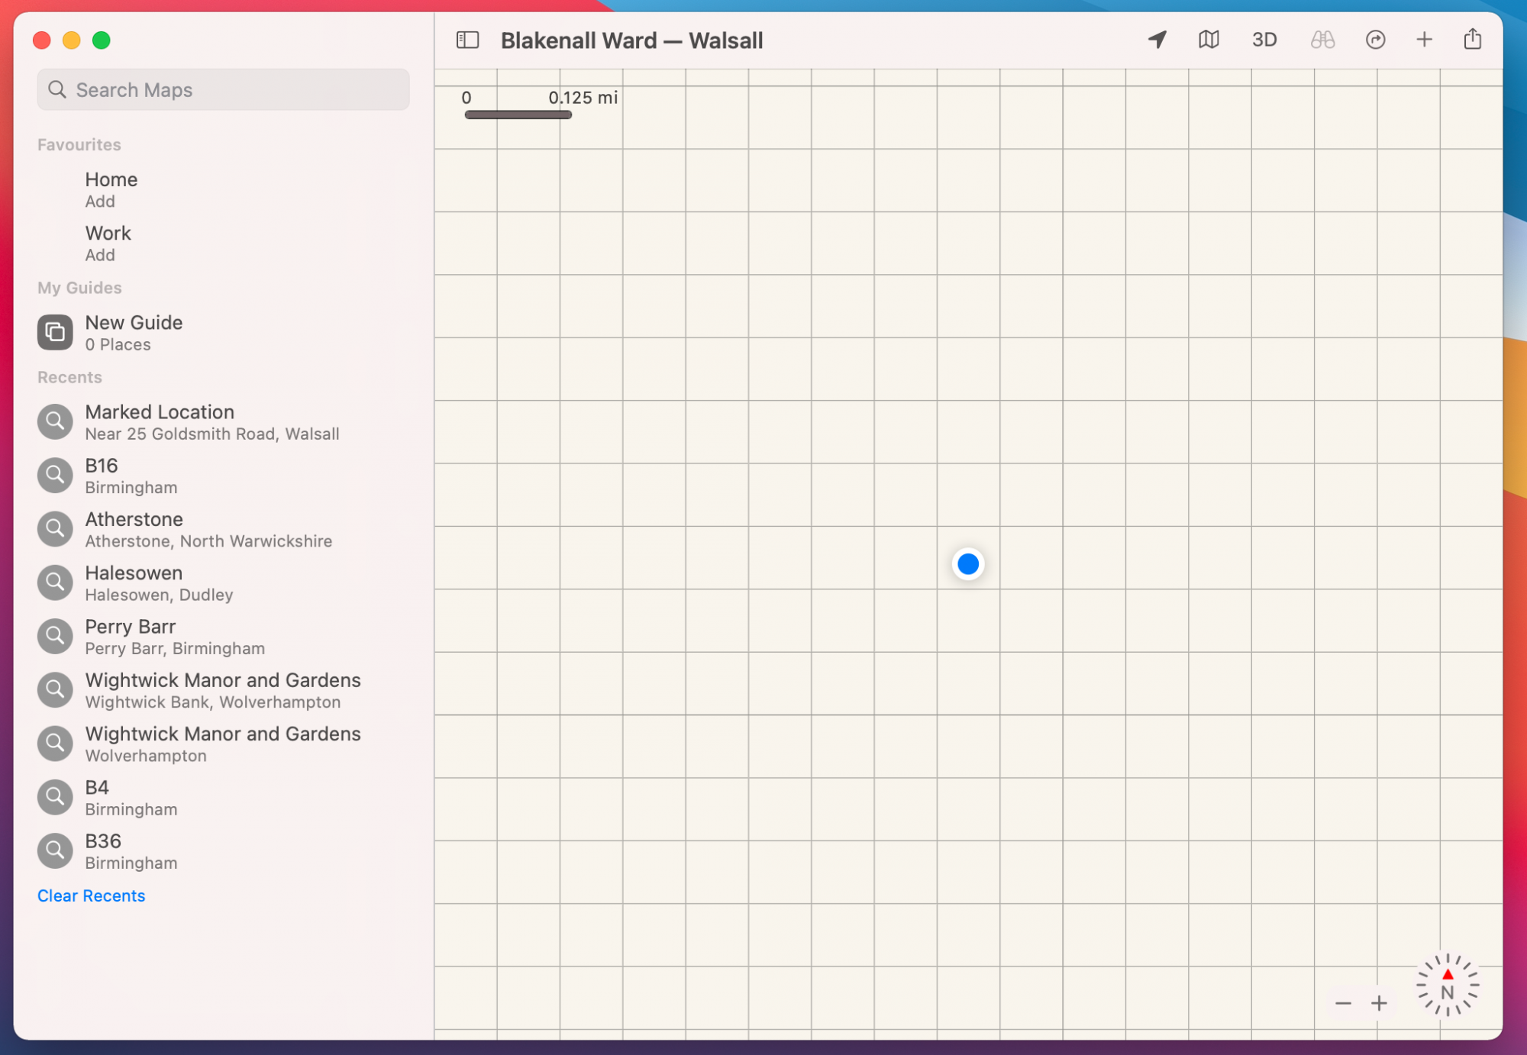Image resolution: width=1527 pixels, height=1055 pixels.
Task: Open directions with the route arrow icon
Action: click(1375, 40)
